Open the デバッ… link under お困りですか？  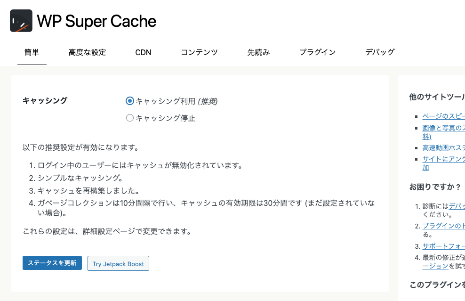click(457, 206)
